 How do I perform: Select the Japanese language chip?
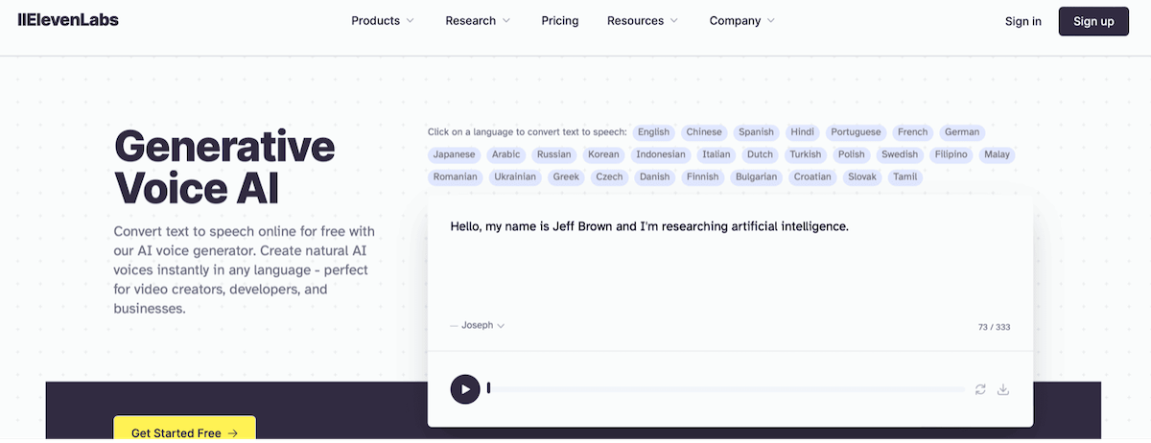point(454,154)
